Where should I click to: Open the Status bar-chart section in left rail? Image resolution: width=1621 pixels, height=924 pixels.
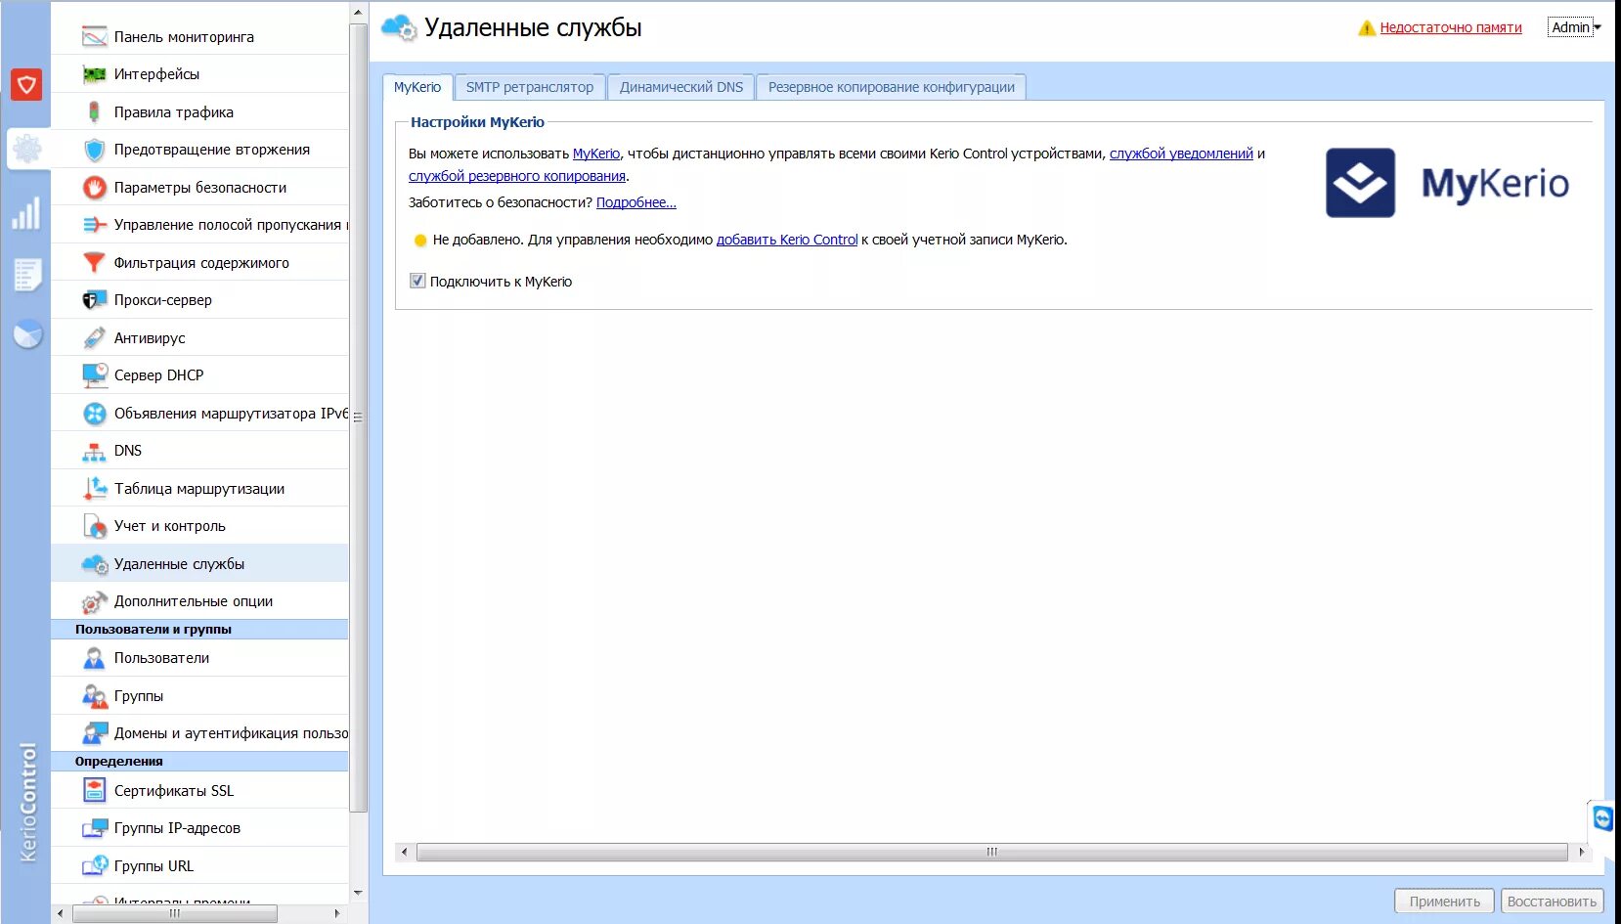pos(26,213)
